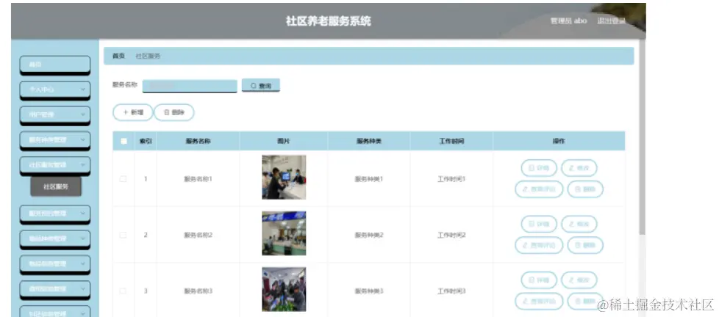Click the vertical scrollbar of the page
Image resolution: width=719 pixels, height=317 pixels.
pyautogui.click(x=642, y=137)
